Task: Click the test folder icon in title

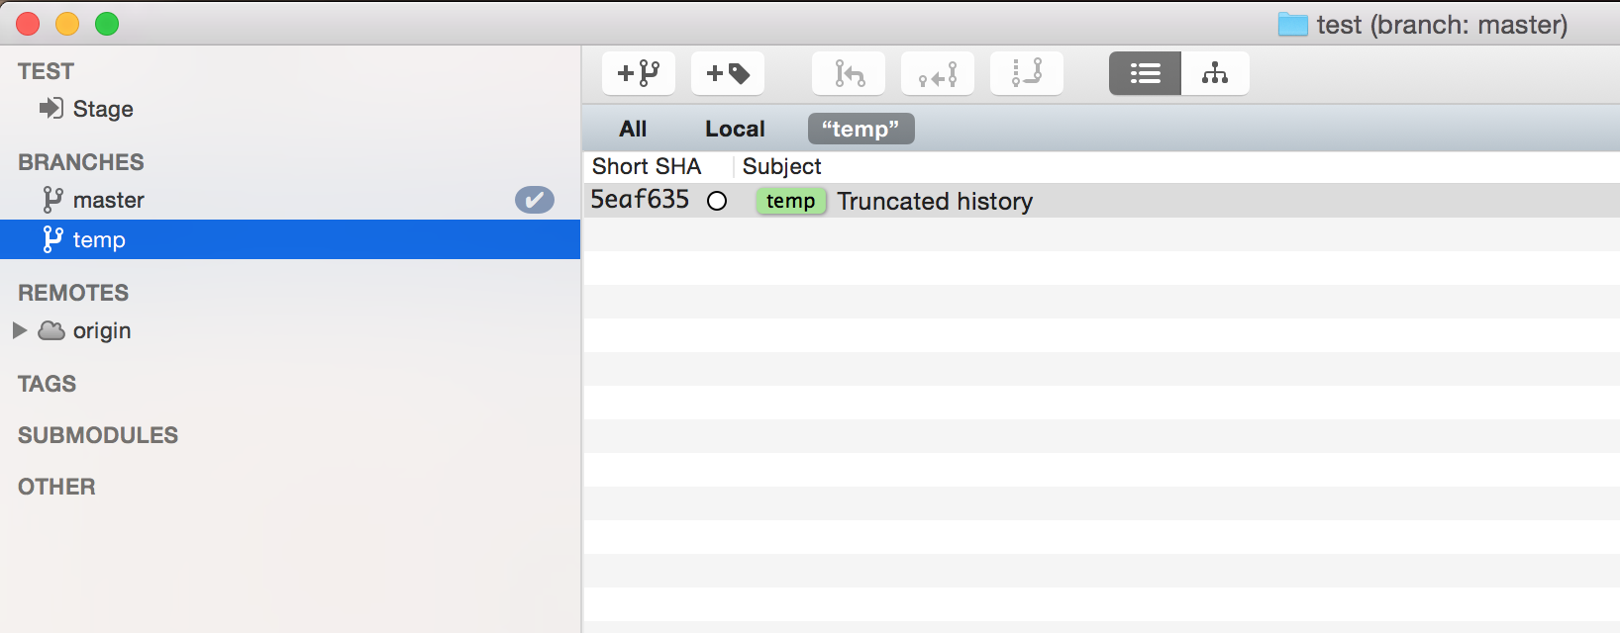Action: click(1292, 25)
